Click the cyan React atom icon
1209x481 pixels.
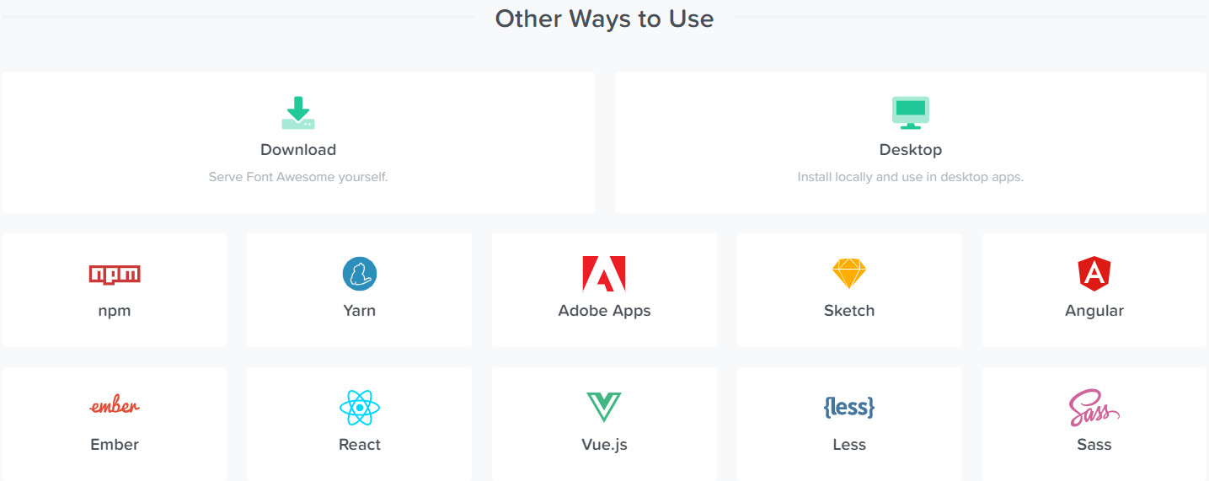tap(360, 408)
